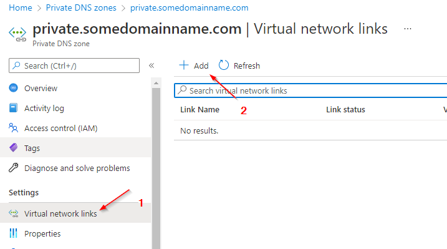Viewport: 447px width, 249px height.
Task: Refresh the virtual network links list
Action: click(239, 66)
